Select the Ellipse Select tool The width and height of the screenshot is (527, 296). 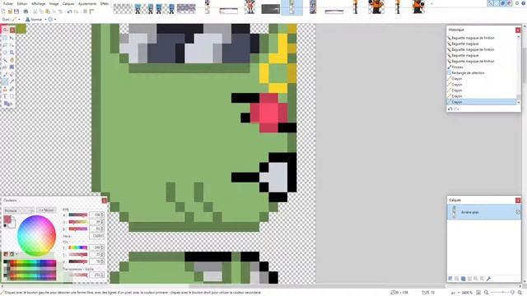pyautogui.click(x=5, y=53)
